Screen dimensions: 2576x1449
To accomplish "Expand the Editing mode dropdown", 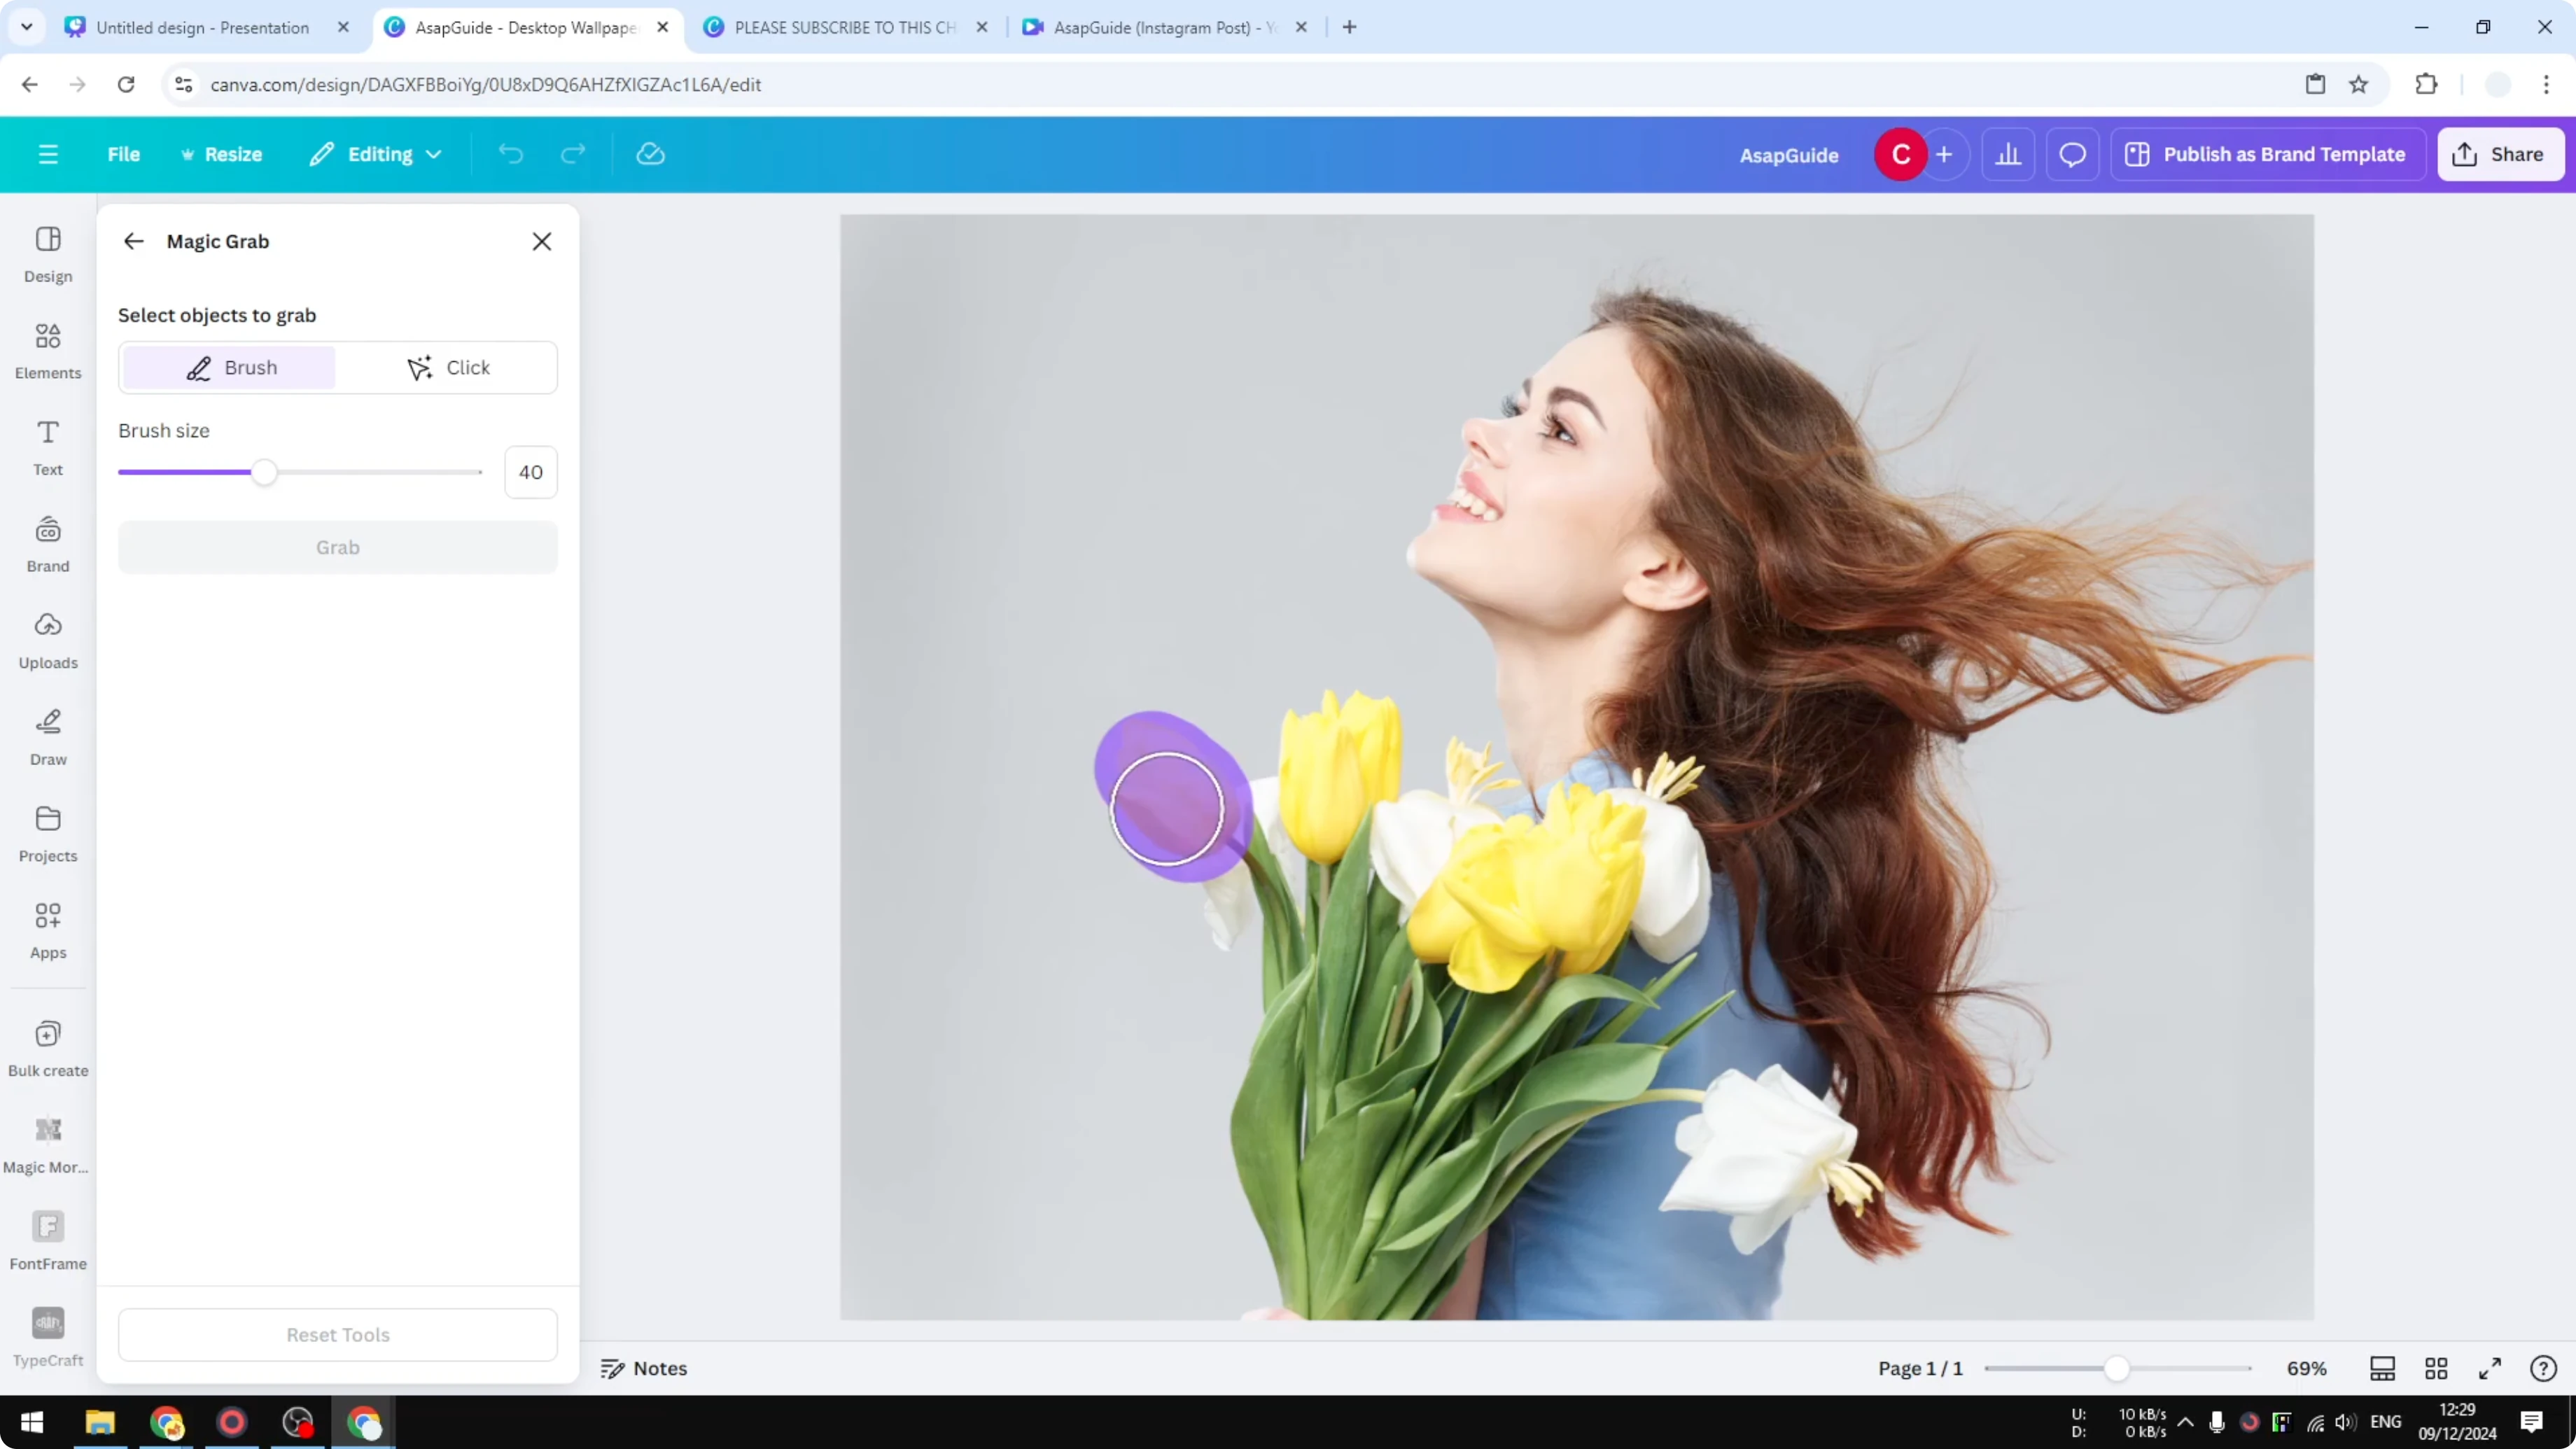I will 375,153.
